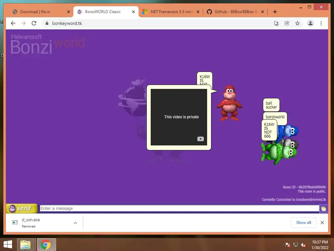Click the send button with Bonzi icon
Image resolution: width=334 pixels, height=251 pixels.
click(22, 208)
